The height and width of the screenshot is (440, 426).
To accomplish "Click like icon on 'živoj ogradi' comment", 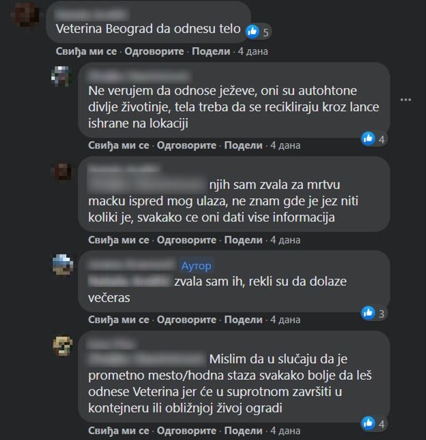I will pyautogui.click(x=368, y=423).
